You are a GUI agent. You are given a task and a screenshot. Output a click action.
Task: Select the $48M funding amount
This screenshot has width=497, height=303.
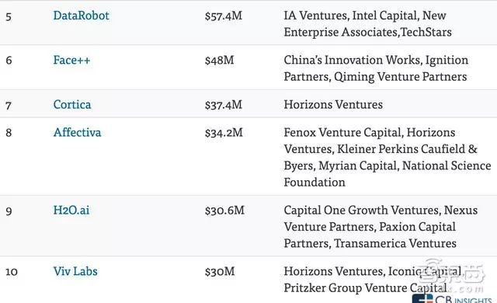pyautogui.click(x=219, y=61)
